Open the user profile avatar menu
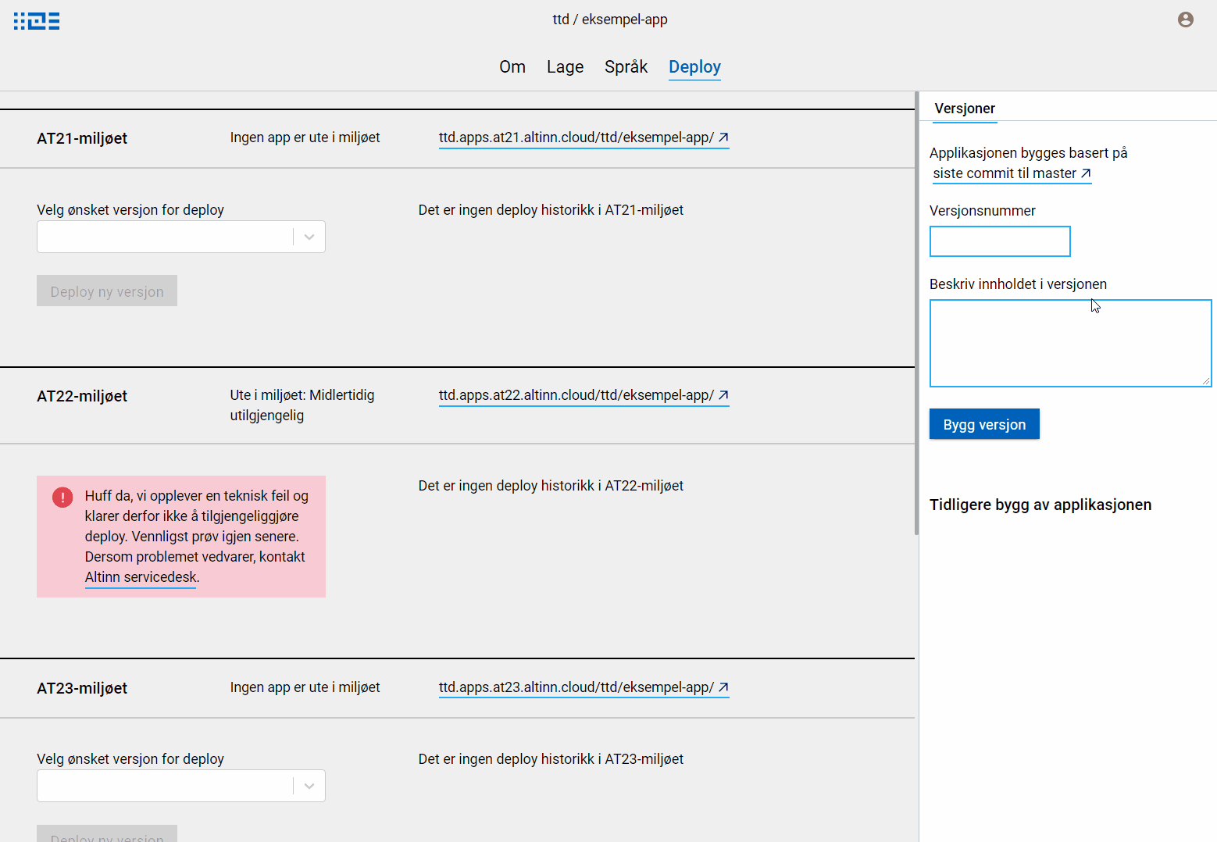The width and height of the screenshot is (1217, 842). click(1185, 20)
